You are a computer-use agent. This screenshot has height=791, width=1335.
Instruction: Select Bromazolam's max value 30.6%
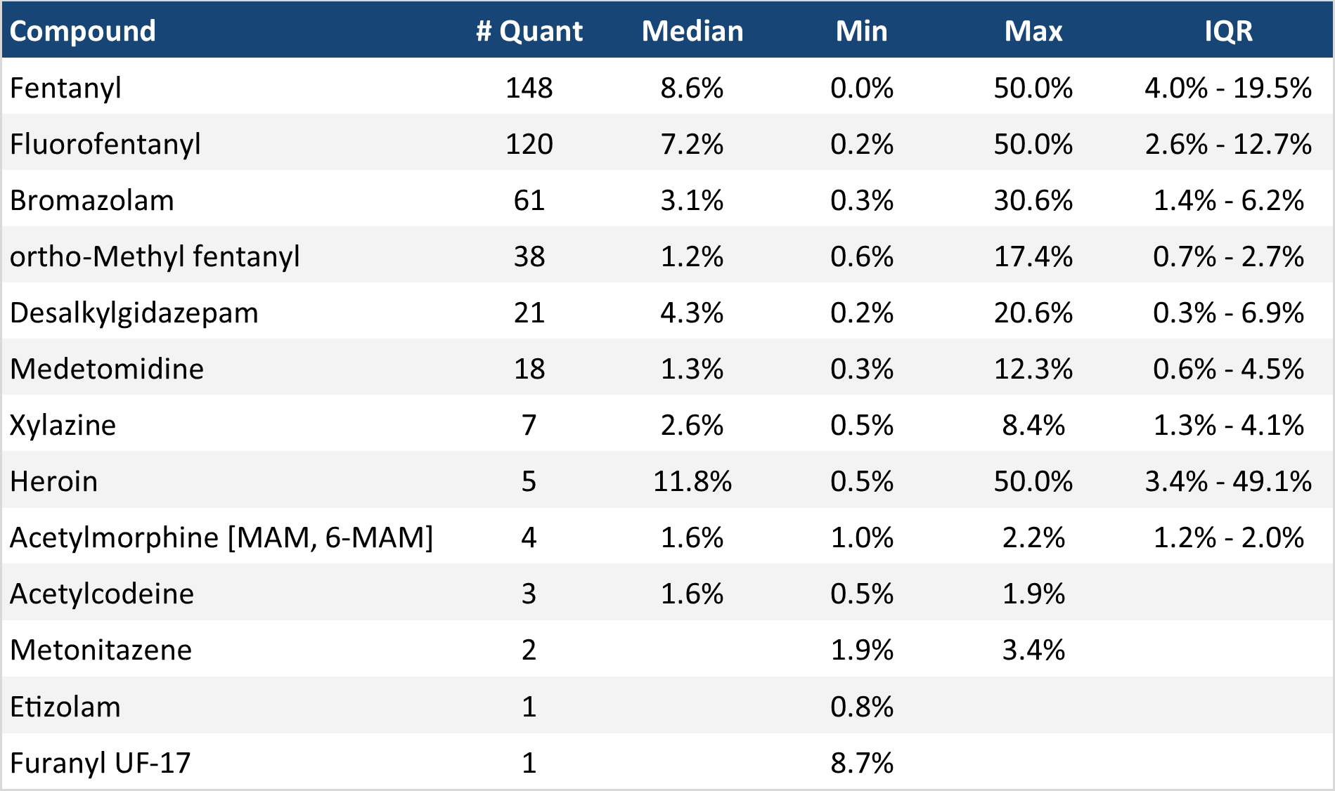click(x=1033, y=200)
